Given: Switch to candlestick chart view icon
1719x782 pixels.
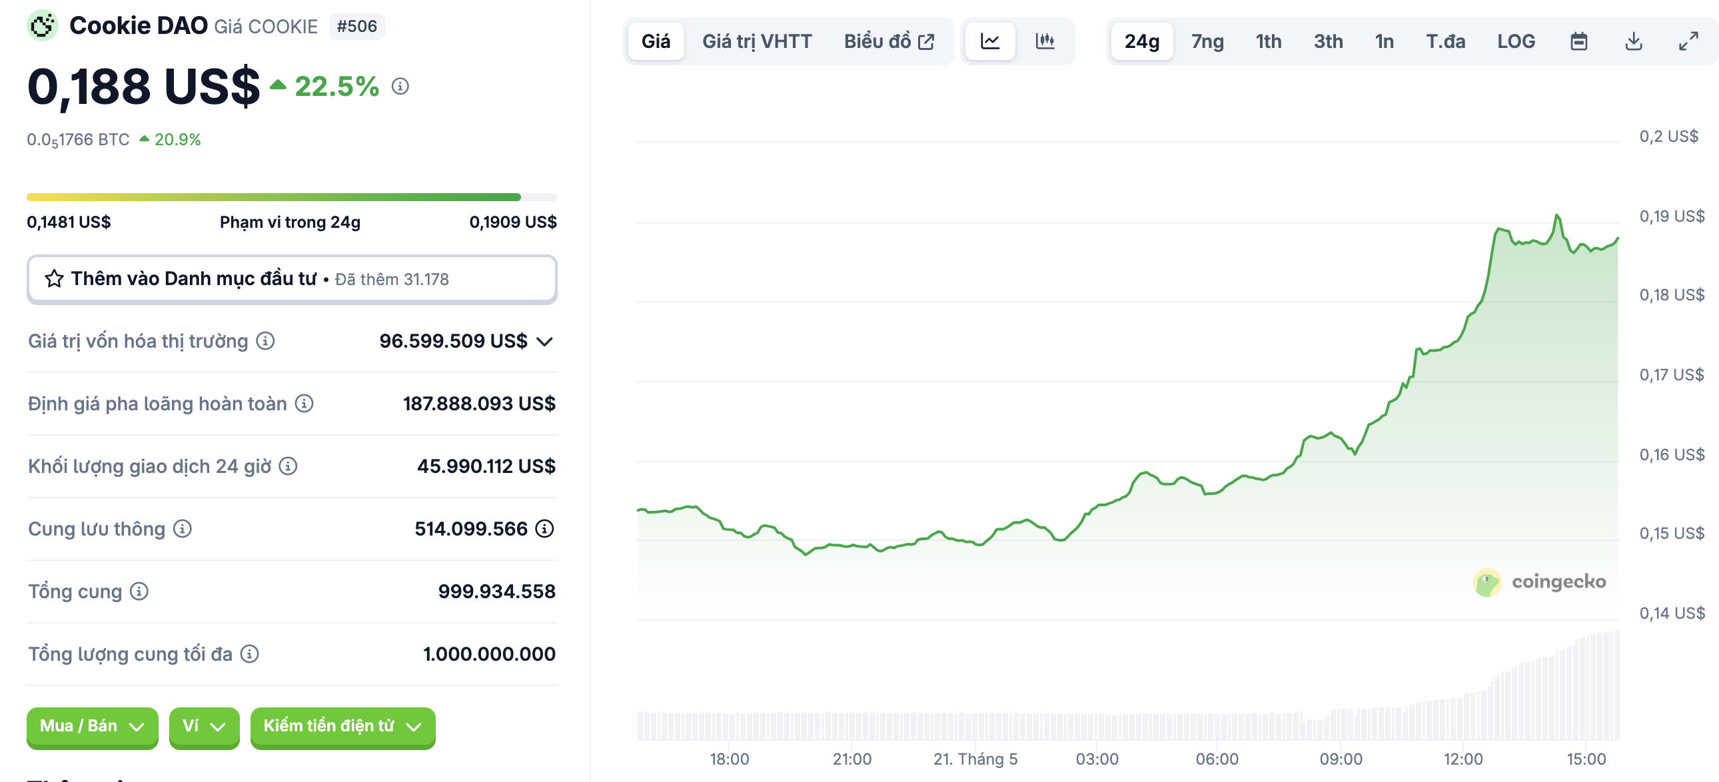Looking at the screenshot, I should (1044, 41).
